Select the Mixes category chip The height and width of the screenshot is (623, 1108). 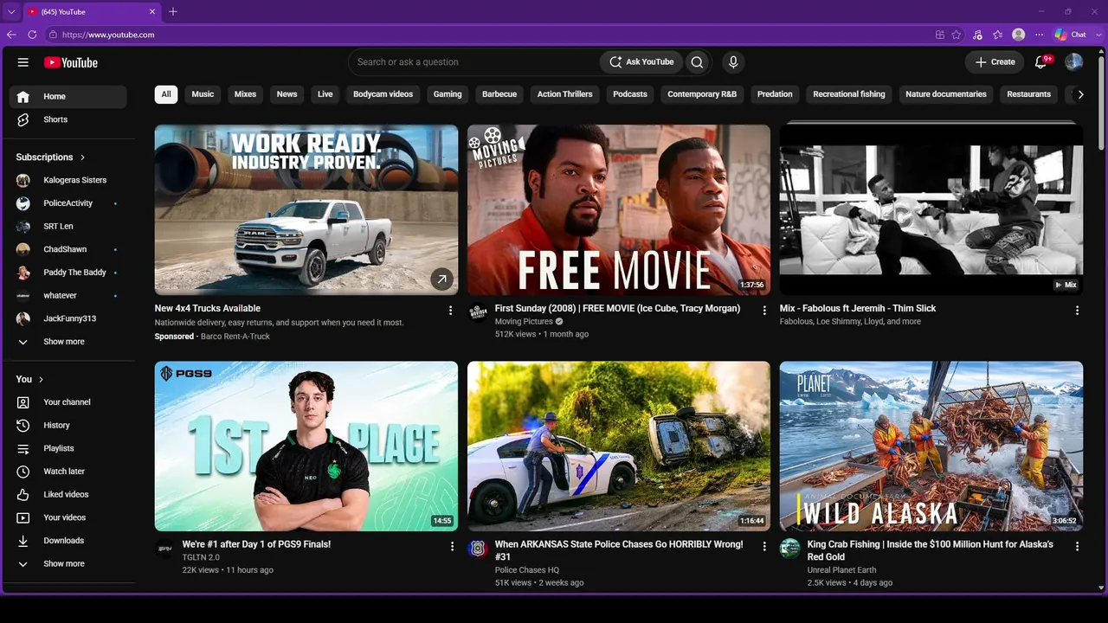tap(245, 94)
